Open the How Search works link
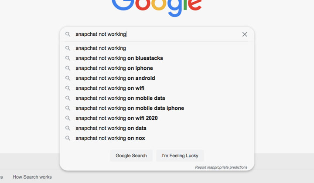The width and height of the screenshot is (314, 183). click(32, 177)
